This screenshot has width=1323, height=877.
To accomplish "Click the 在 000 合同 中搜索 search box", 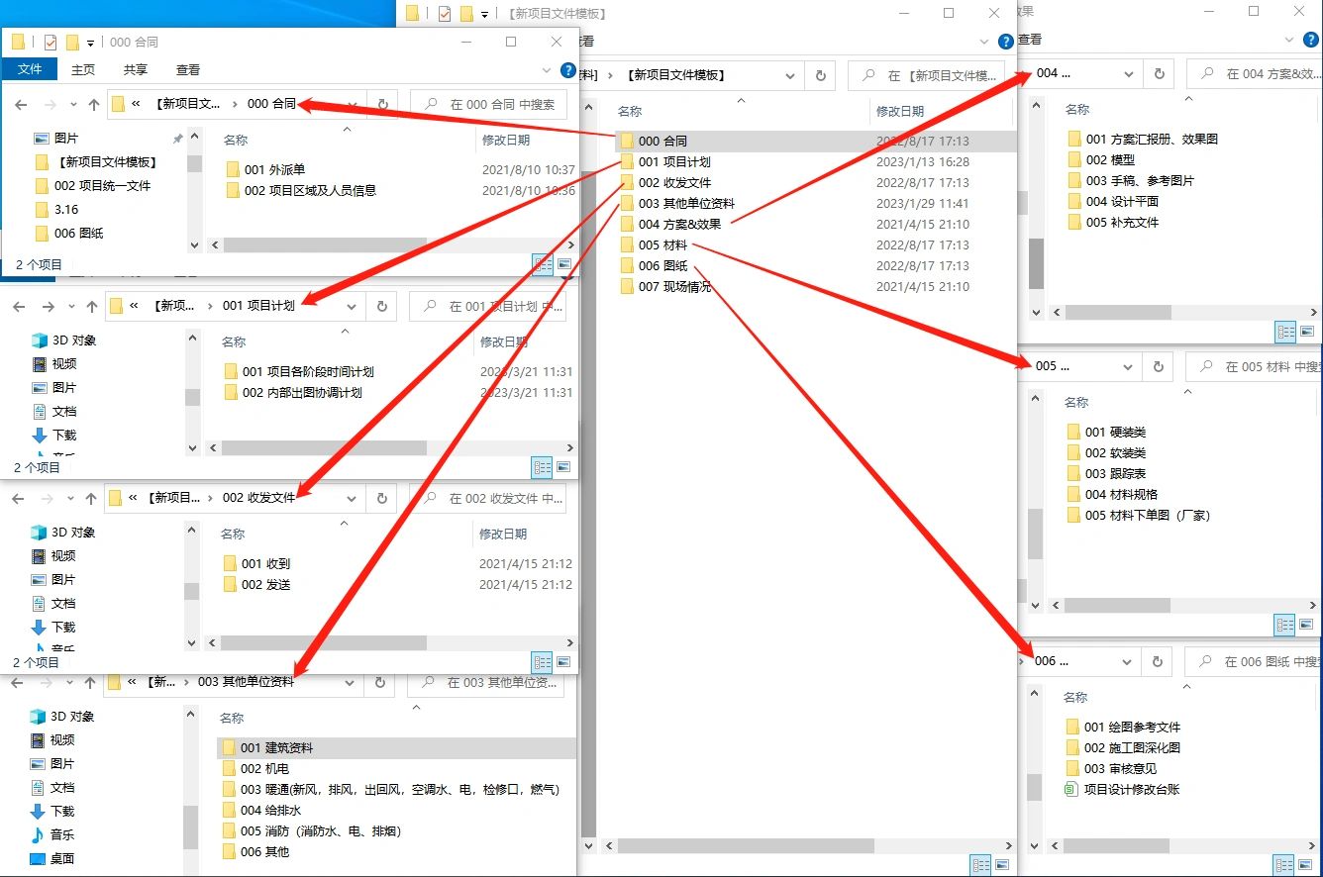I will tap(500, 104).
